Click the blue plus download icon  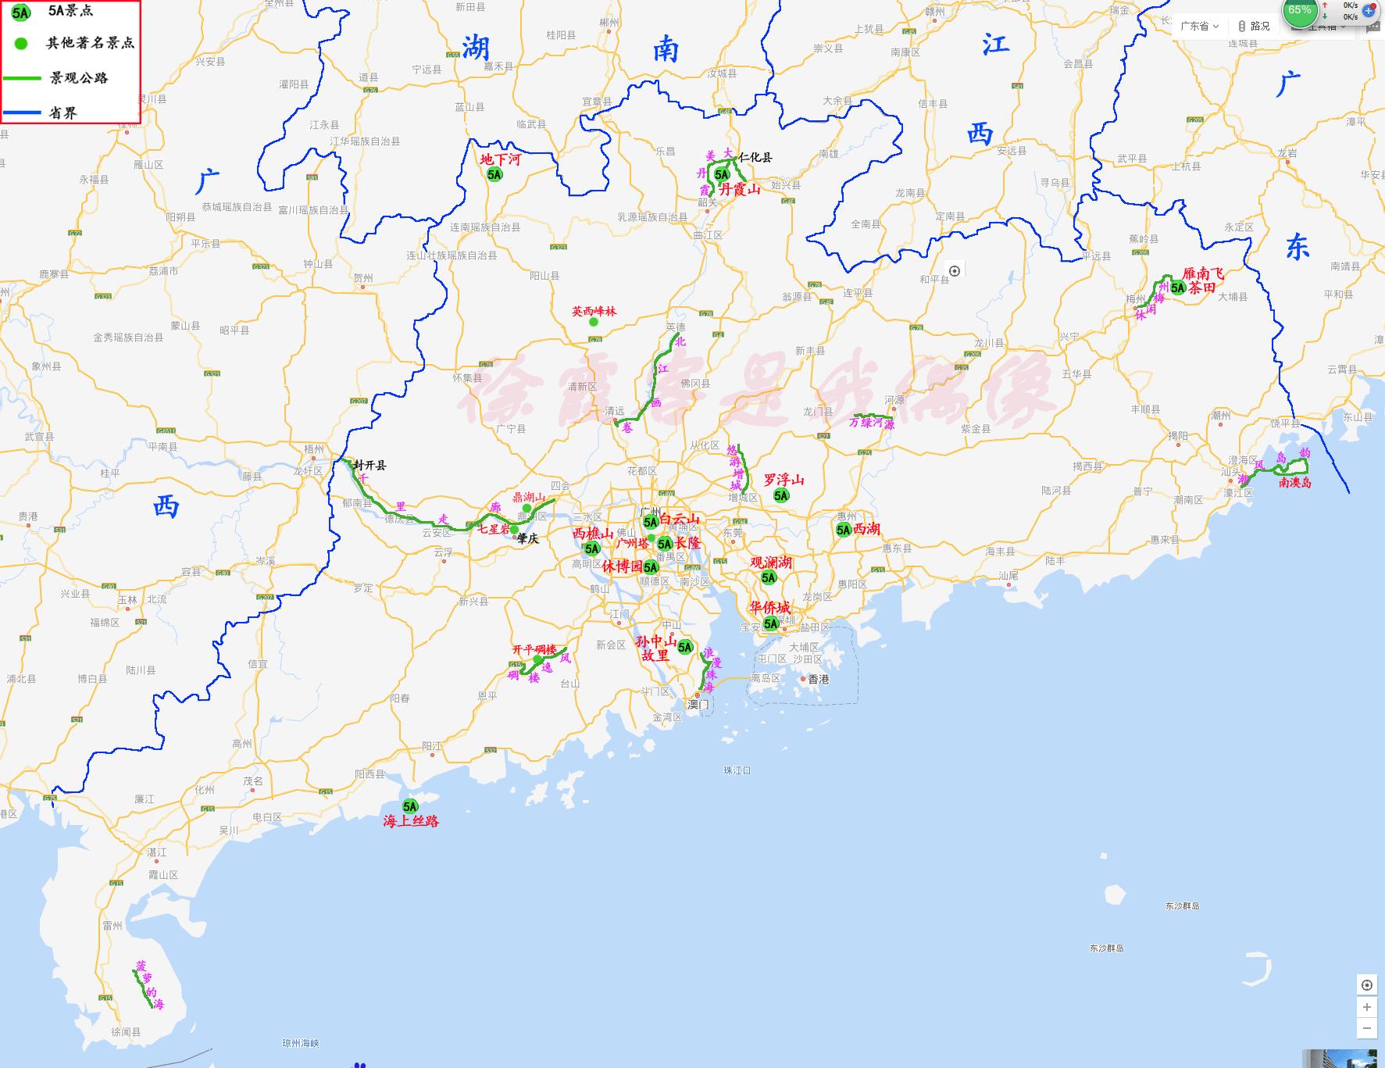(x=1368, y=12)
